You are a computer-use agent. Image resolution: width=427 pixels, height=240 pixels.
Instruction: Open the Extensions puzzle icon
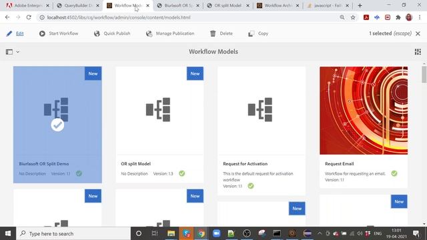click(398, 17)
